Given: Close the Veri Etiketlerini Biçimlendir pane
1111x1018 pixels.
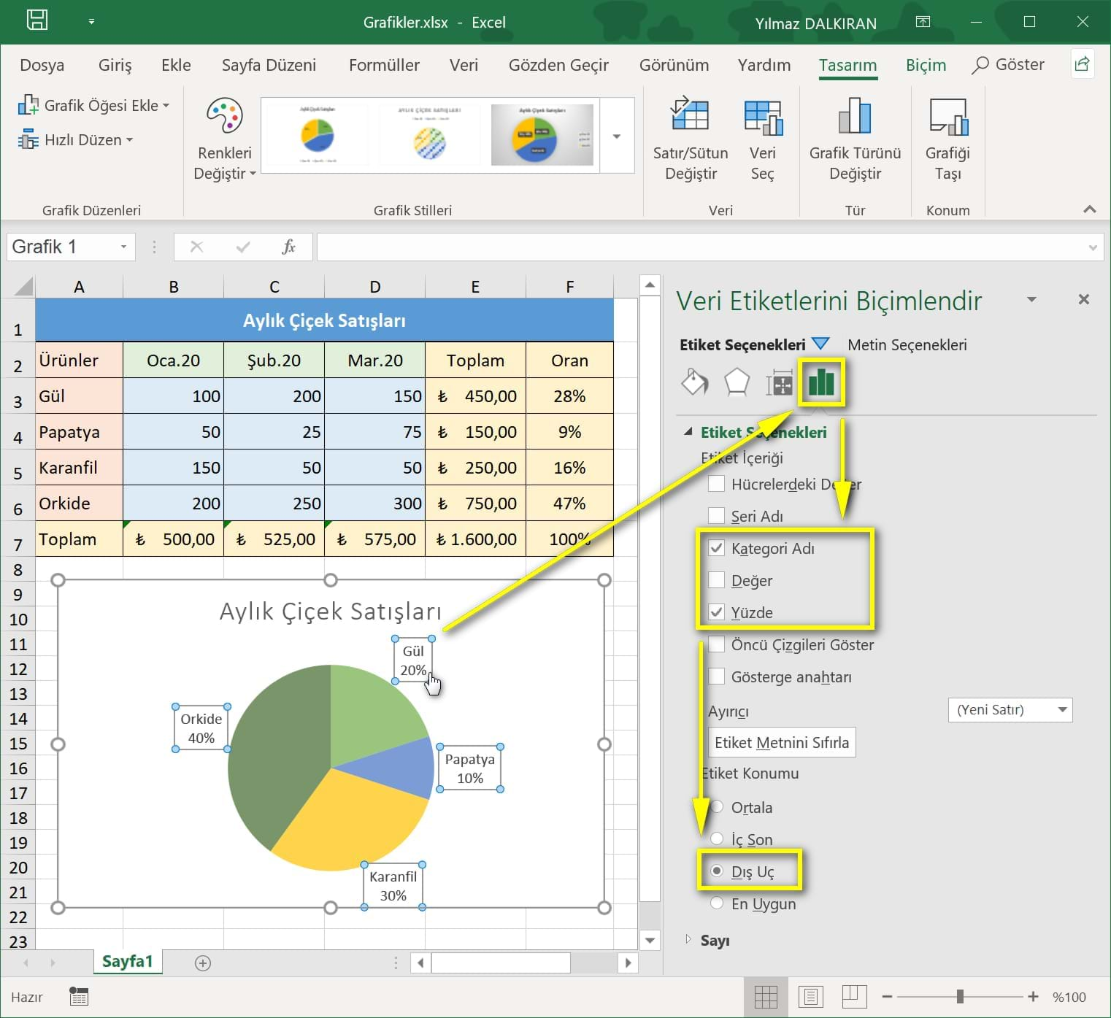Looking at the screenshot, I should [1083, 299].
